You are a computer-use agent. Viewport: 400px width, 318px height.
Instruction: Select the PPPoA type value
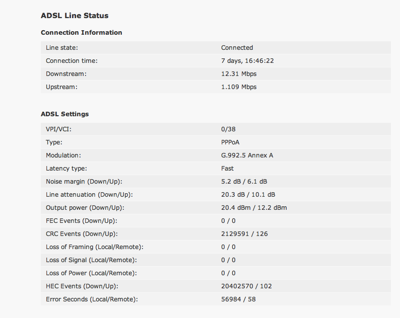click(230, 142)
